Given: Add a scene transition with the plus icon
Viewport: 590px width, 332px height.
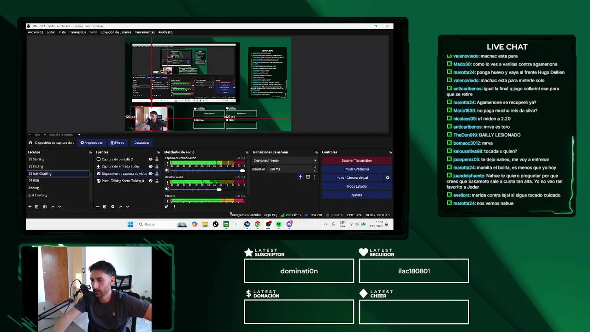Looking at the screenshot, I should pyautogui.click(x=301, y=177).
